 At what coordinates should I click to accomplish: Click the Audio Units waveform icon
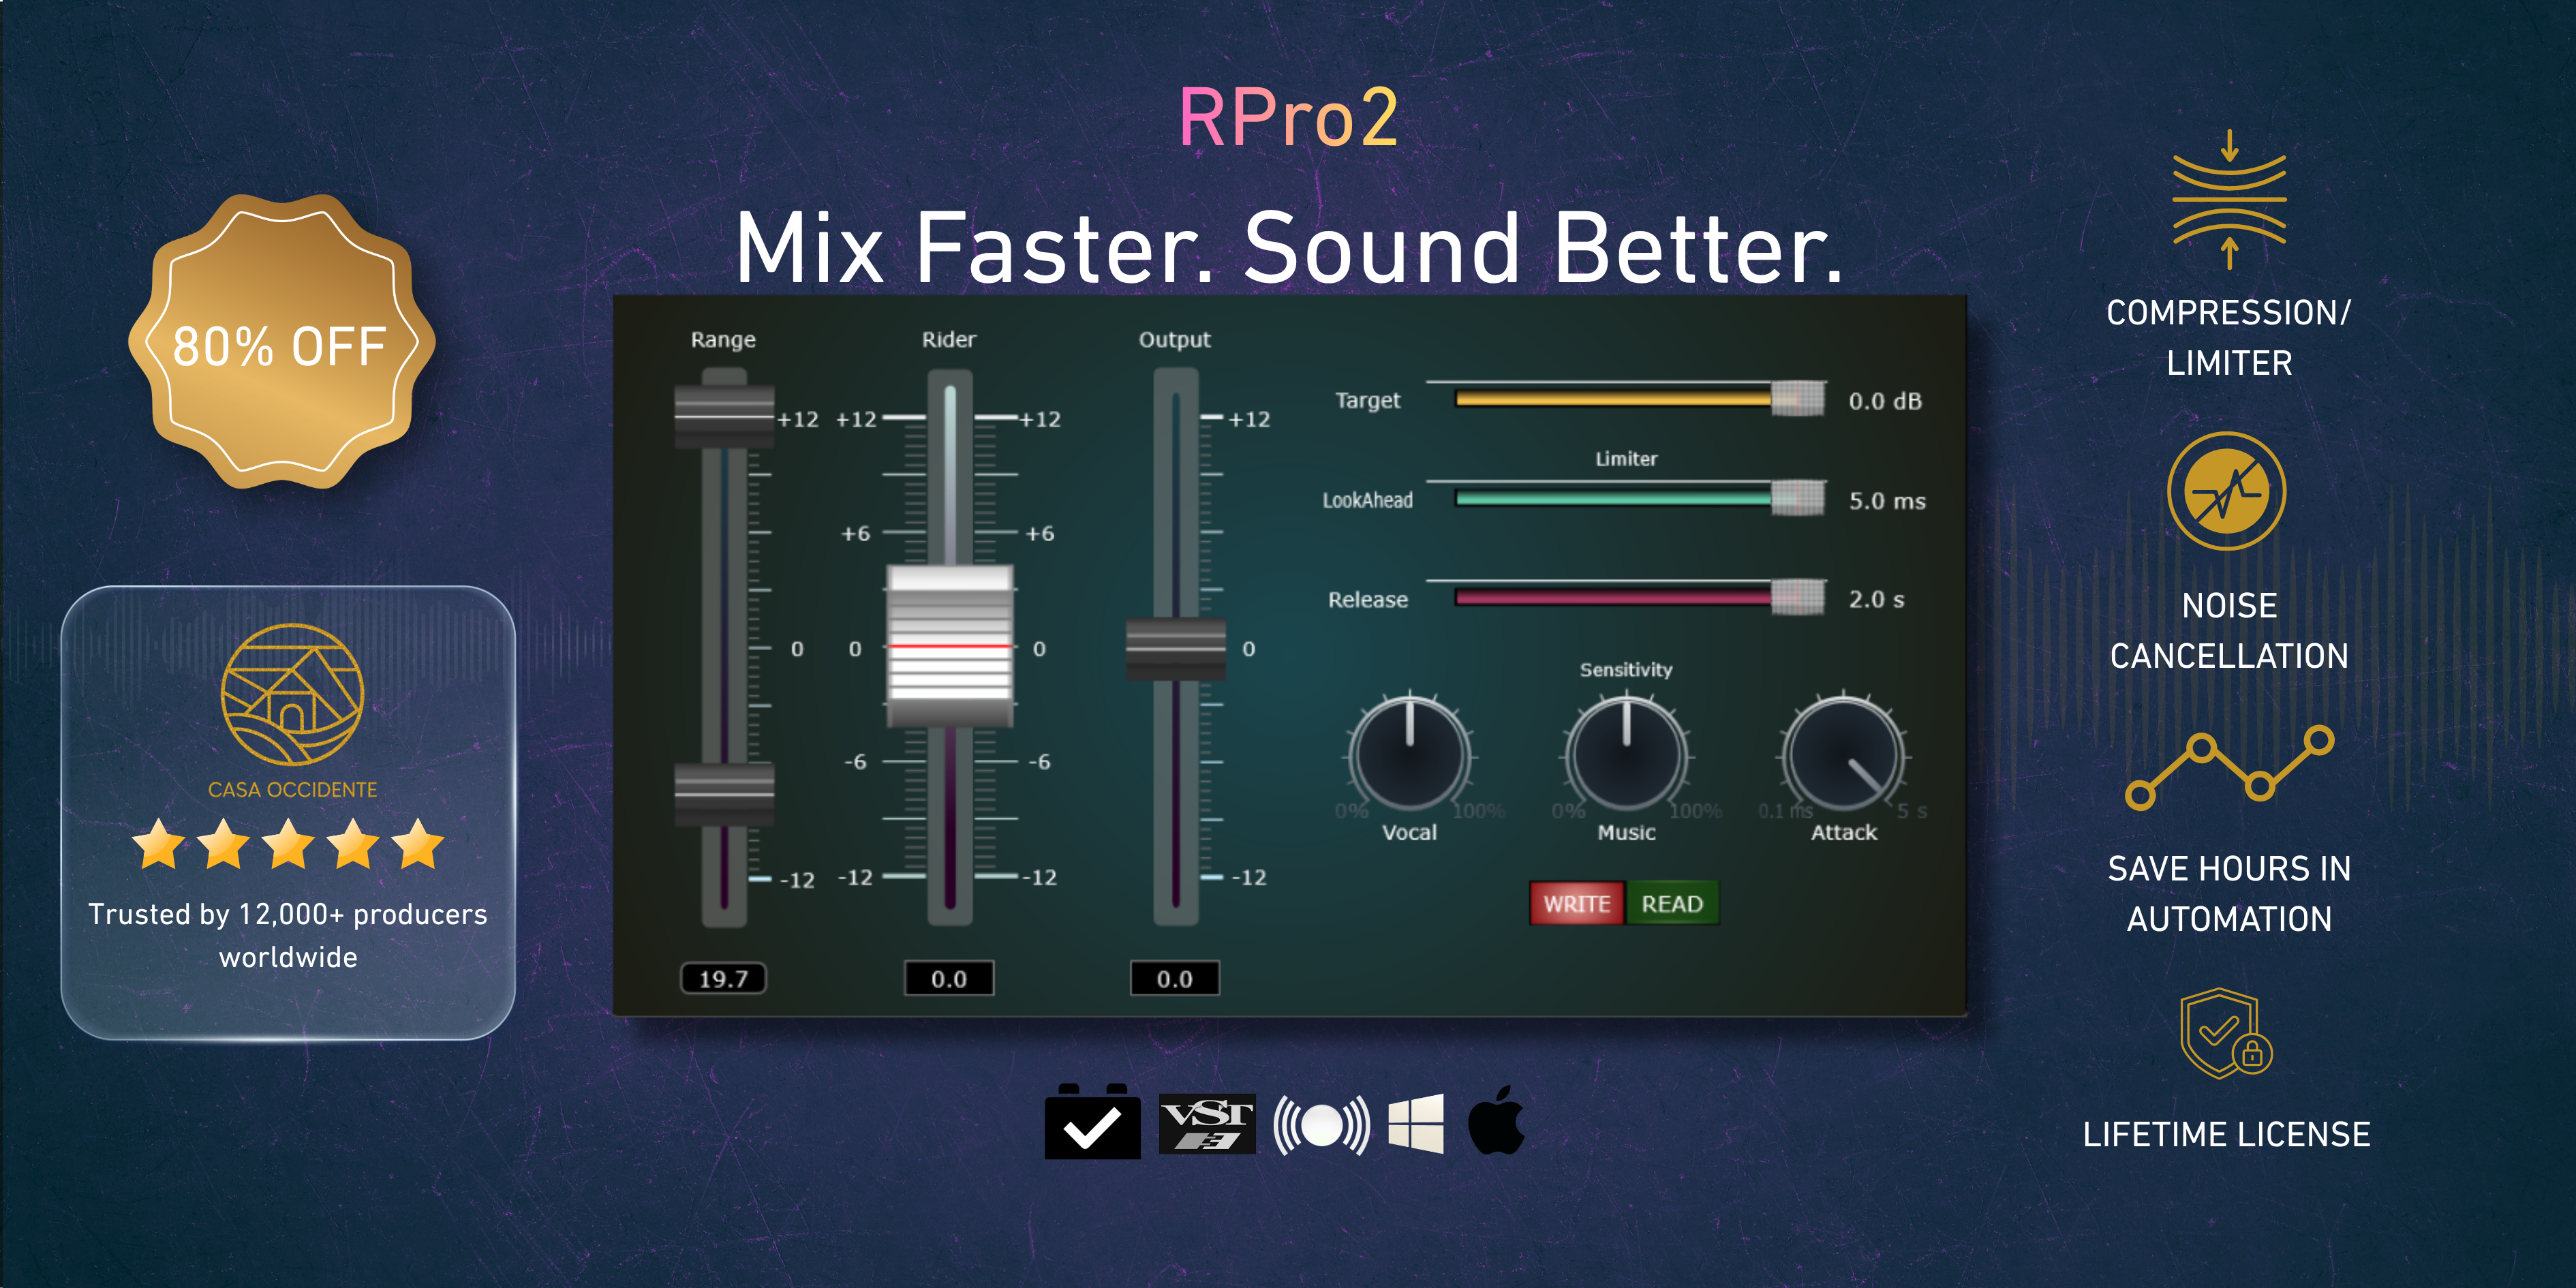(x=1321, y=1125)
